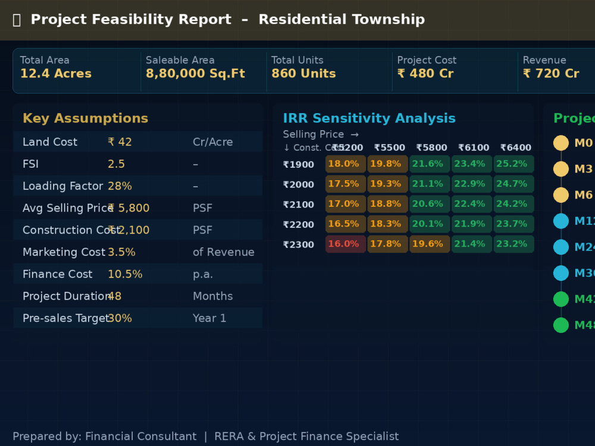Select the FSI 2.5 value
Viewport: 595px width, 446px height.
click(x=116, y=164)
